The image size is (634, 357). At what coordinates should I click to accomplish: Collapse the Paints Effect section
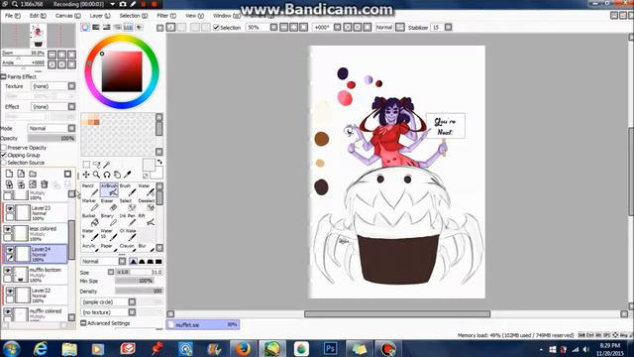click(x=3, y=76)
